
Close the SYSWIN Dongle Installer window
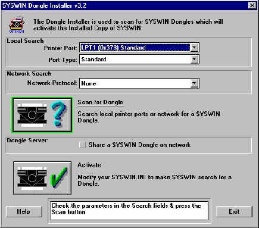point(252,5)
